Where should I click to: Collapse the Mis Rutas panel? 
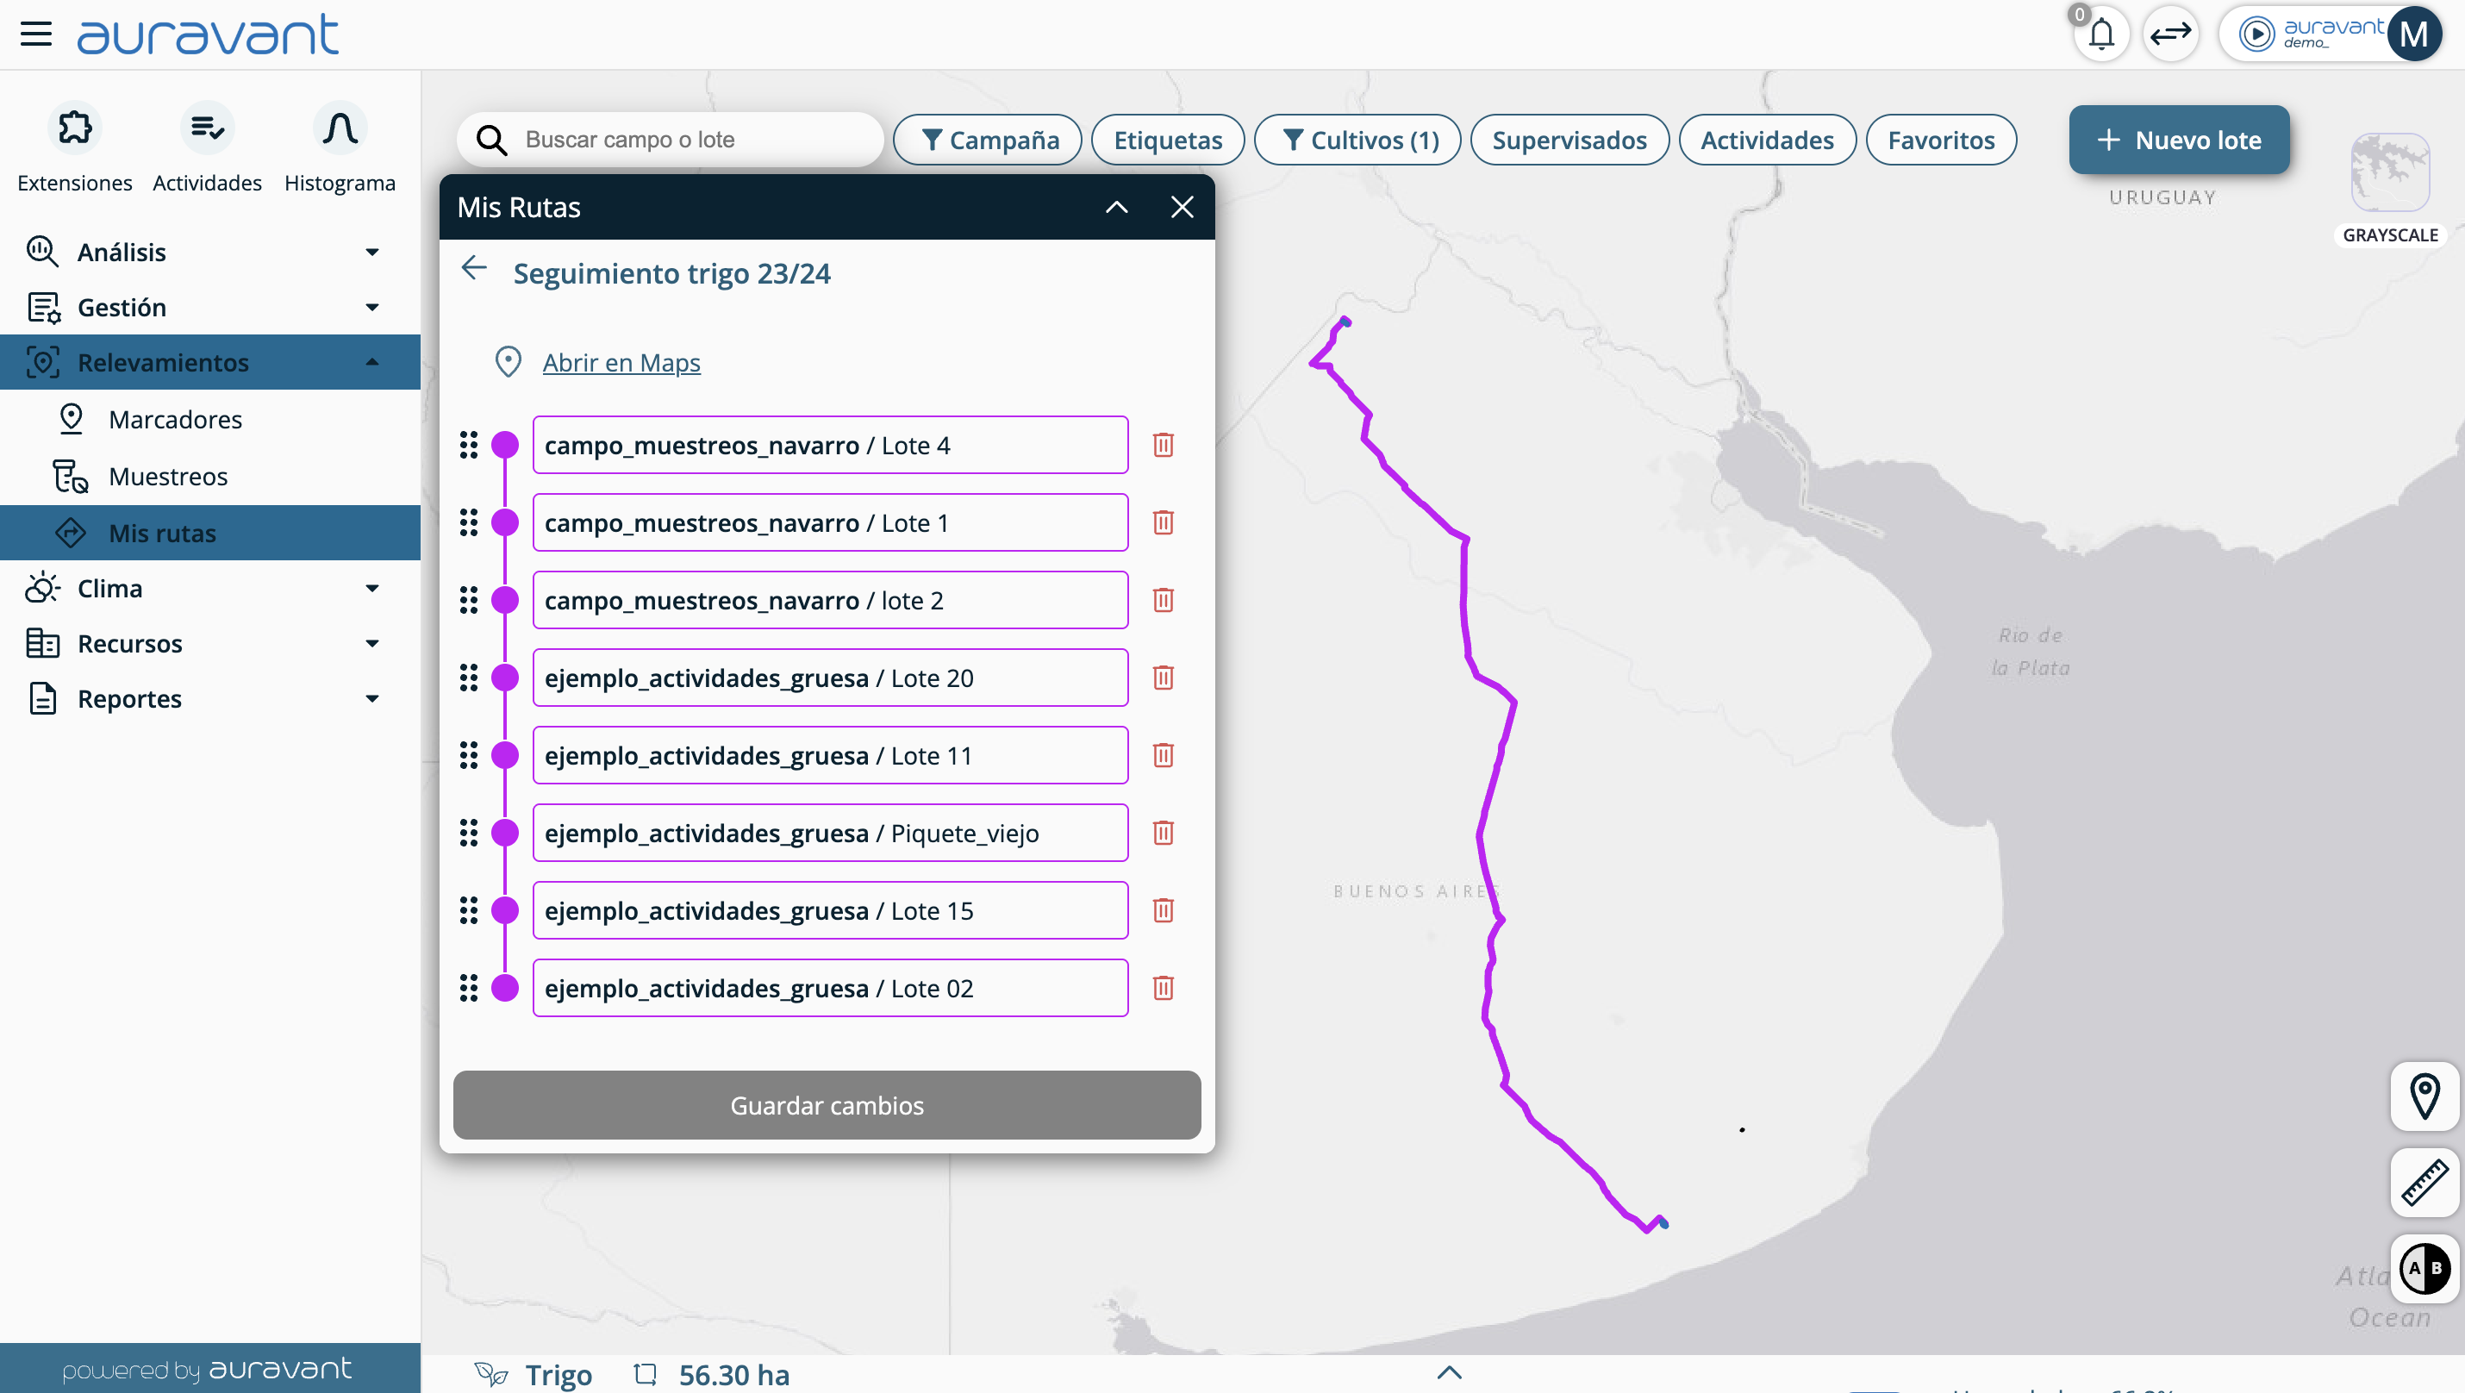point(1116,208)
